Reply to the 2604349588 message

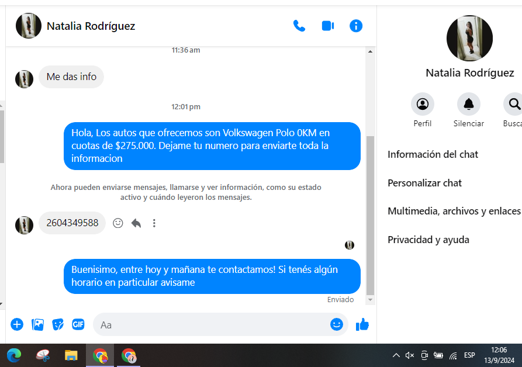(x=136, y=223)
